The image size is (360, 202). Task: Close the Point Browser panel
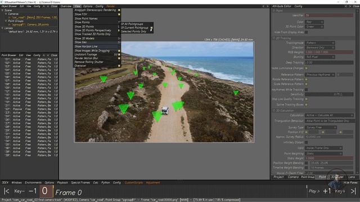coord(54,55)
